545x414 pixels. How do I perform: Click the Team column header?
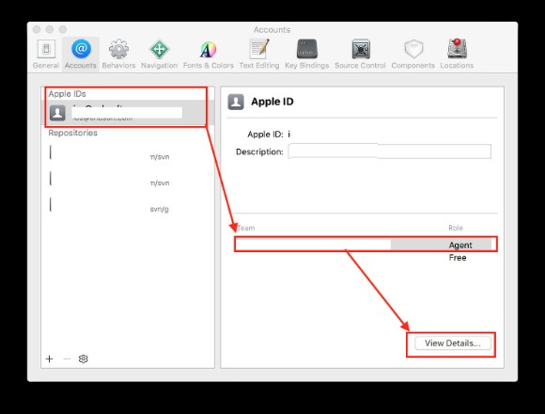point(246,228)
